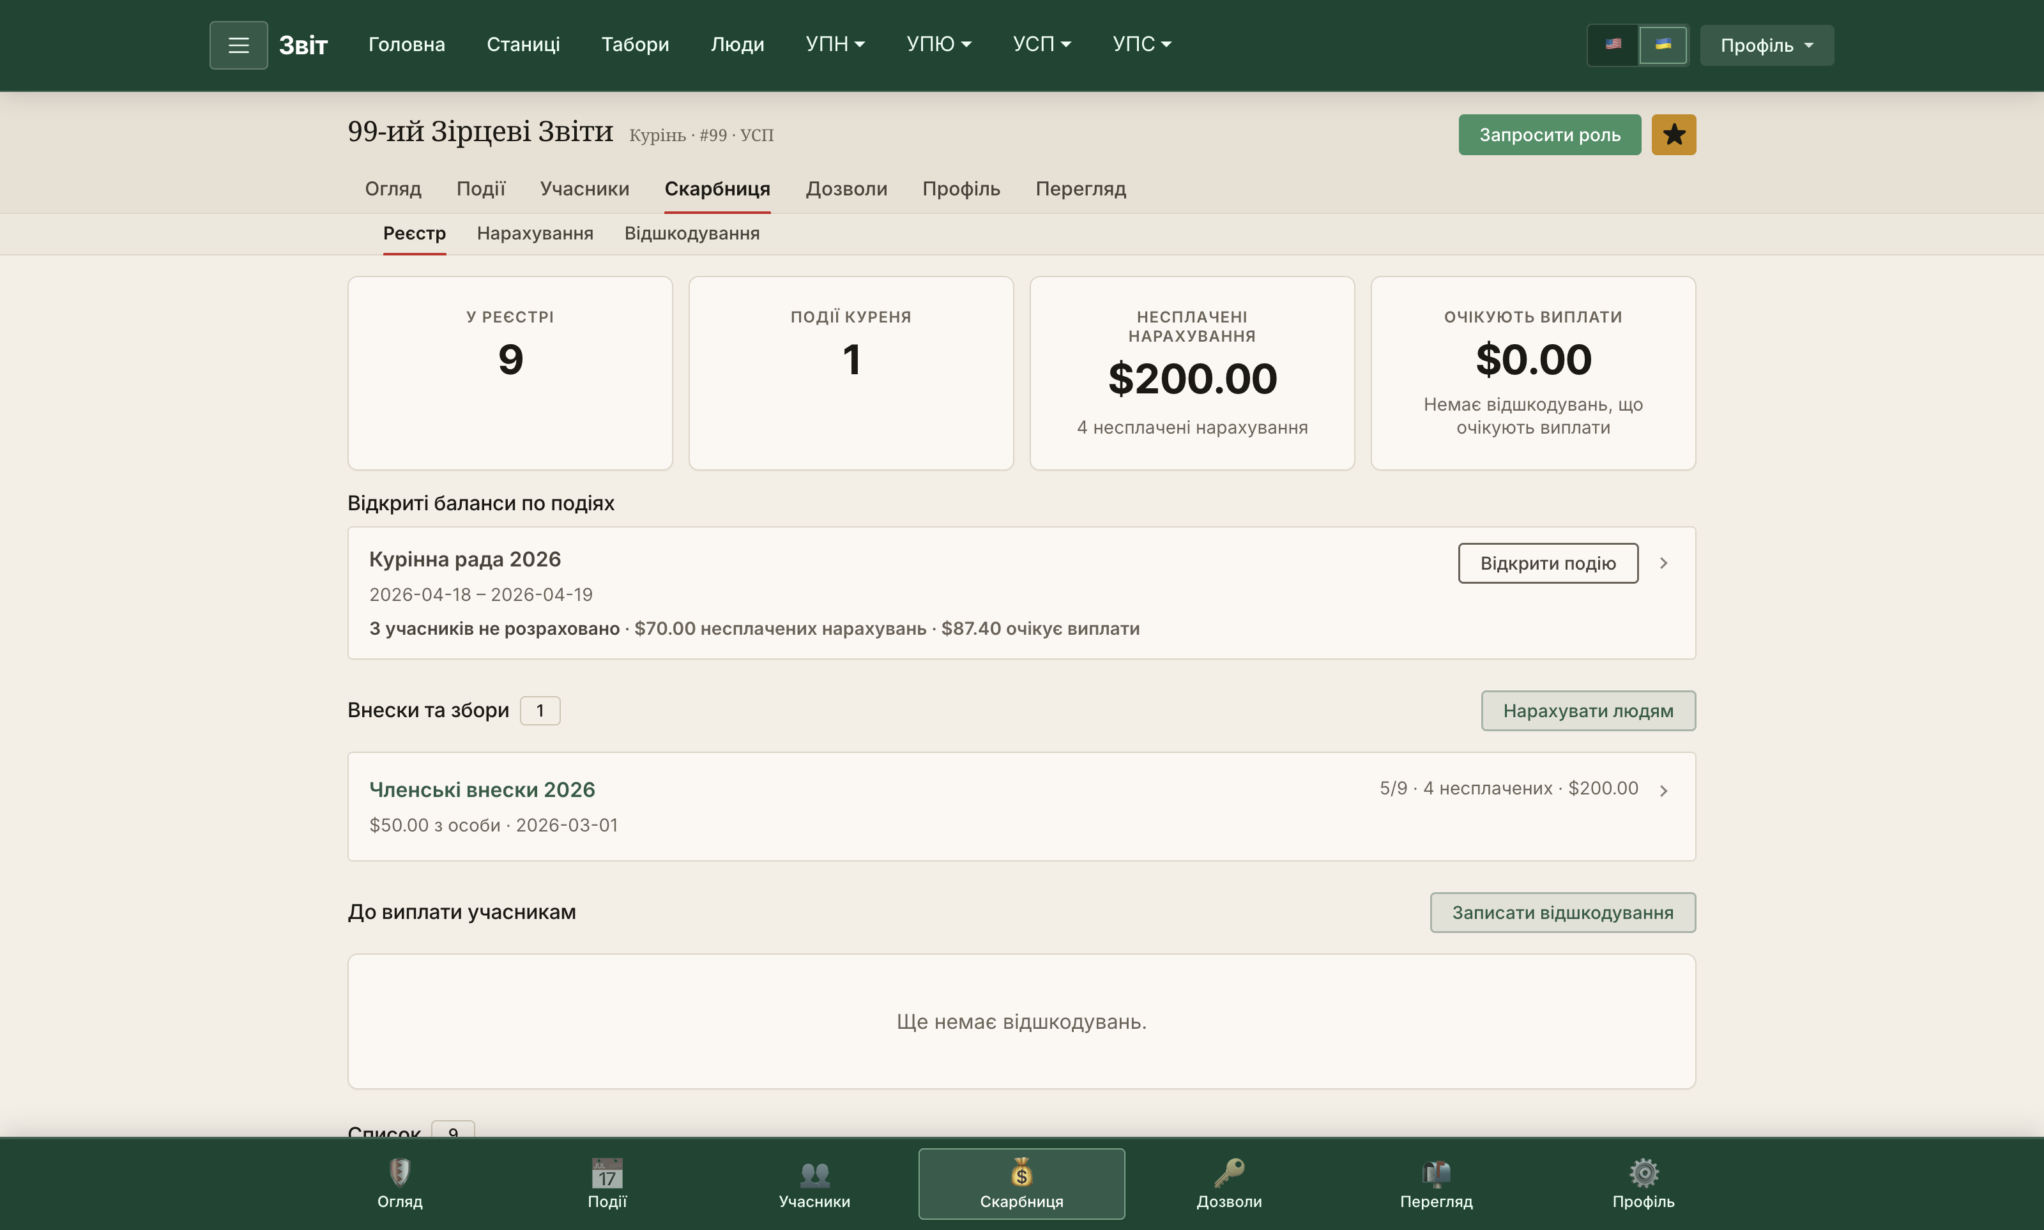Expand the УПЮ dropdown menu
This screenshot has height=1230, width=2044.
pos(938,44)
